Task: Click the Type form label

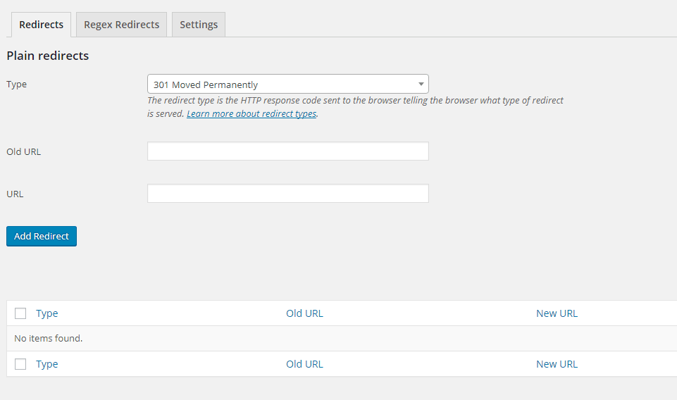Action: [16, 85]
